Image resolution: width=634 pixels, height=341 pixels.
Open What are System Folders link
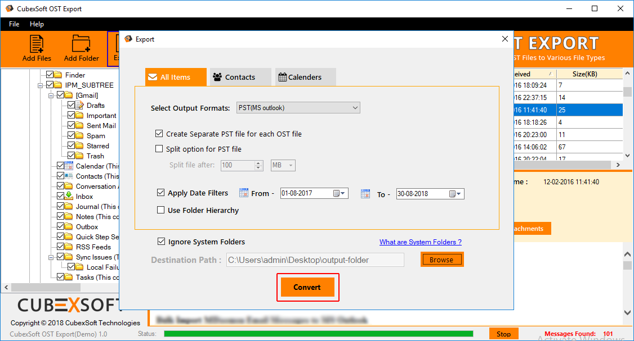[x=421, y=242]
